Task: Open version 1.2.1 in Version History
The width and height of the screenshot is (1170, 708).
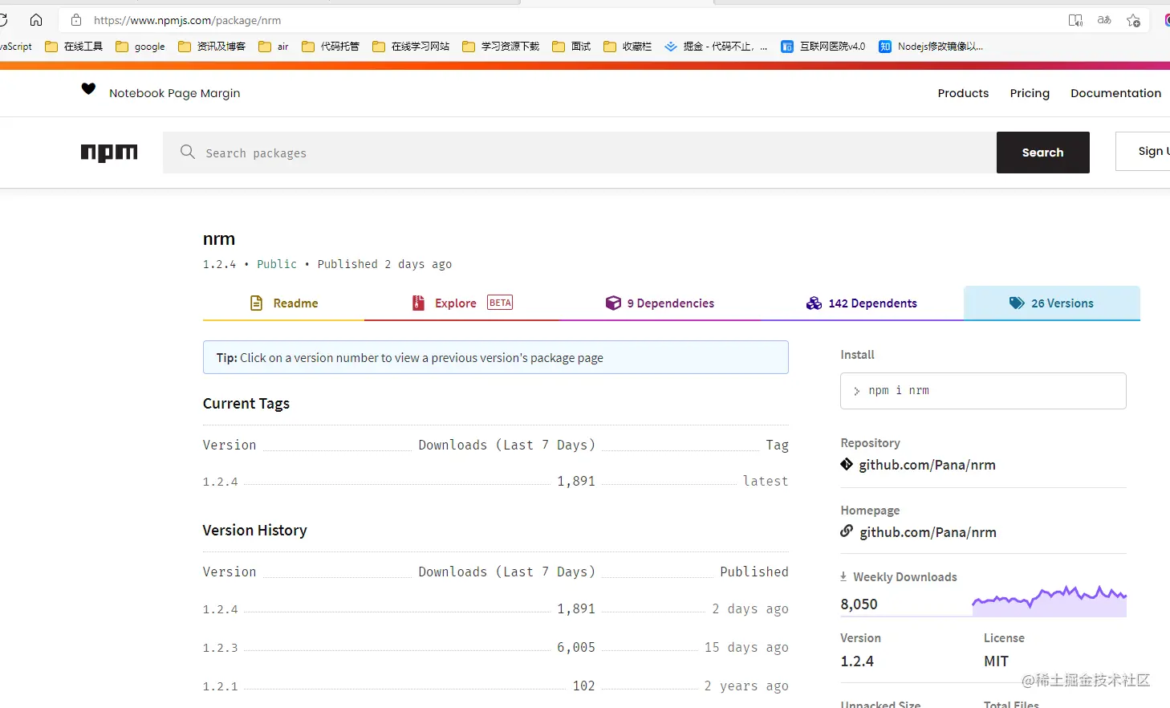Action: 220,686
